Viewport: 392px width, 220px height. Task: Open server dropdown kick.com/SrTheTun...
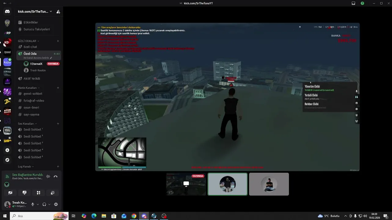pos(35,12)
